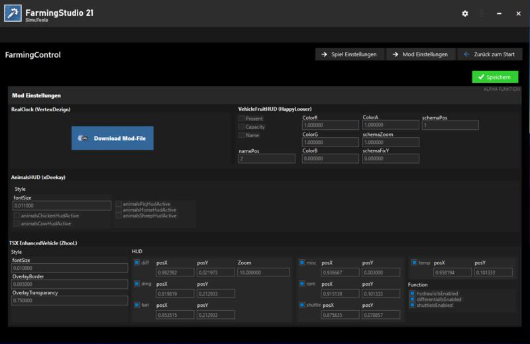Toggle the Capacity checkbox
This screenshot has width=530, height=344.
(242, 127)
